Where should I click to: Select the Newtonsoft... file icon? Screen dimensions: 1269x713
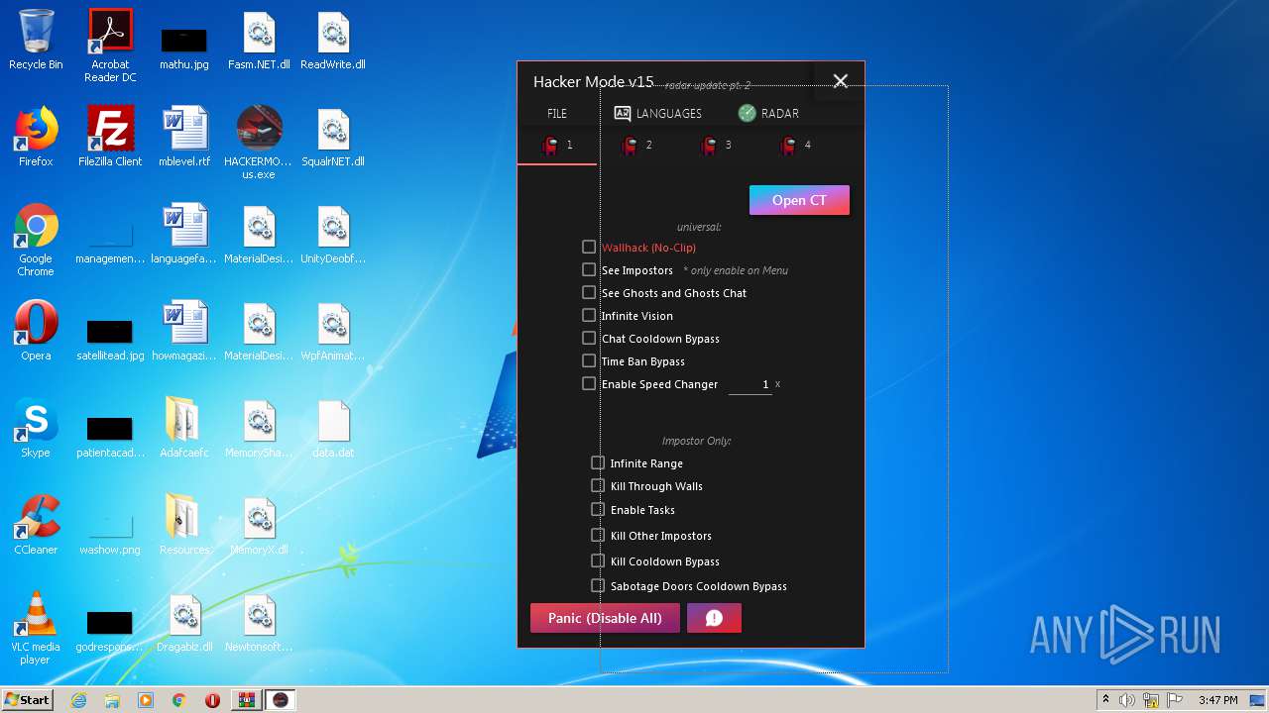pos(259,622)
